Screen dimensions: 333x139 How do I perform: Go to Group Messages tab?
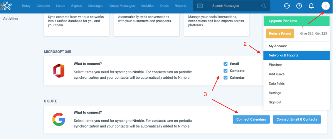[x=122, y=6]
